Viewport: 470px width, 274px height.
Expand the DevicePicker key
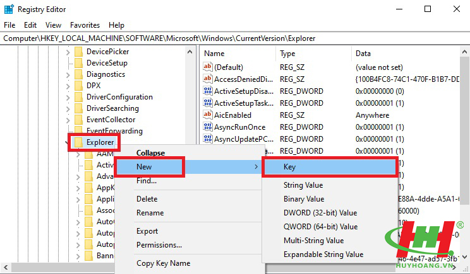68,52
